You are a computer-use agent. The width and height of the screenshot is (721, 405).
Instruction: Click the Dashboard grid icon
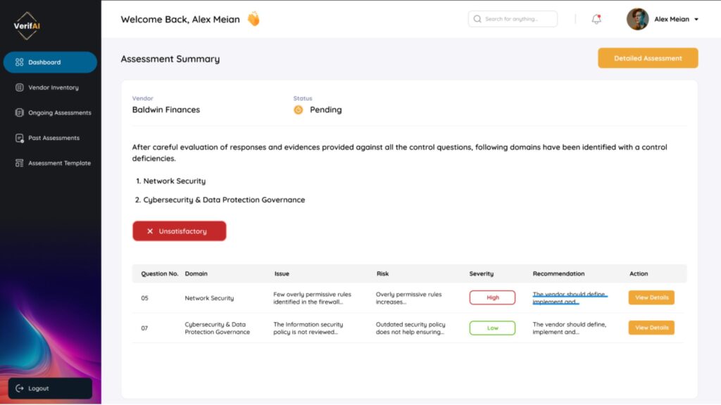pos(19,63)
